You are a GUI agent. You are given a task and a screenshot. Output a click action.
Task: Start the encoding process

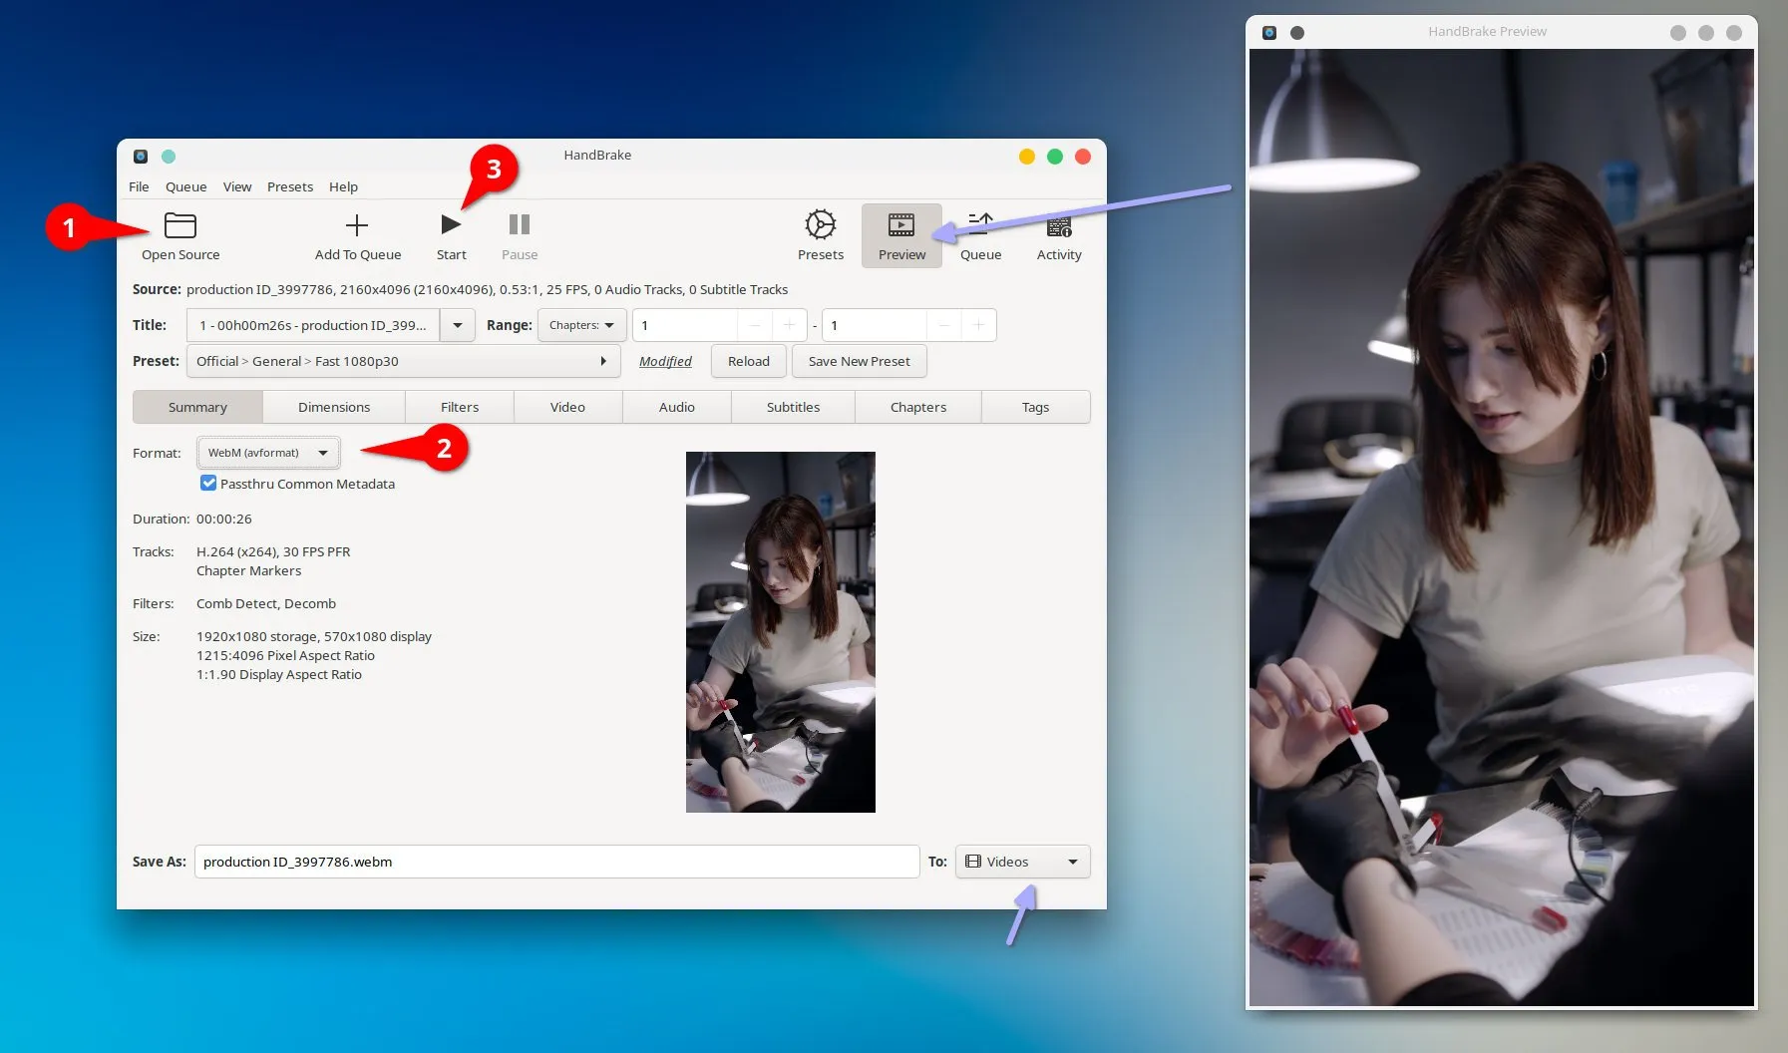[x=451, y=235]
